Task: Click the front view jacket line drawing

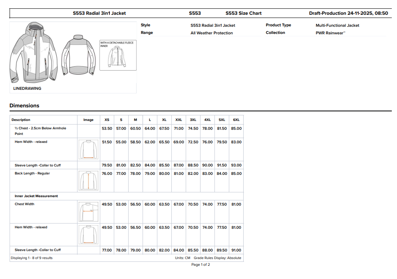Action: pos(34,52)
